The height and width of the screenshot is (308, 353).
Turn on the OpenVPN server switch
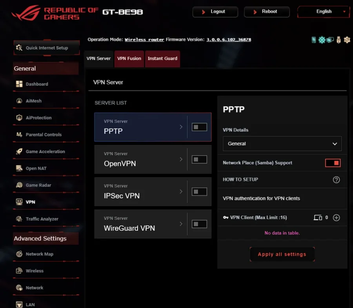click(x=199, y=159)
